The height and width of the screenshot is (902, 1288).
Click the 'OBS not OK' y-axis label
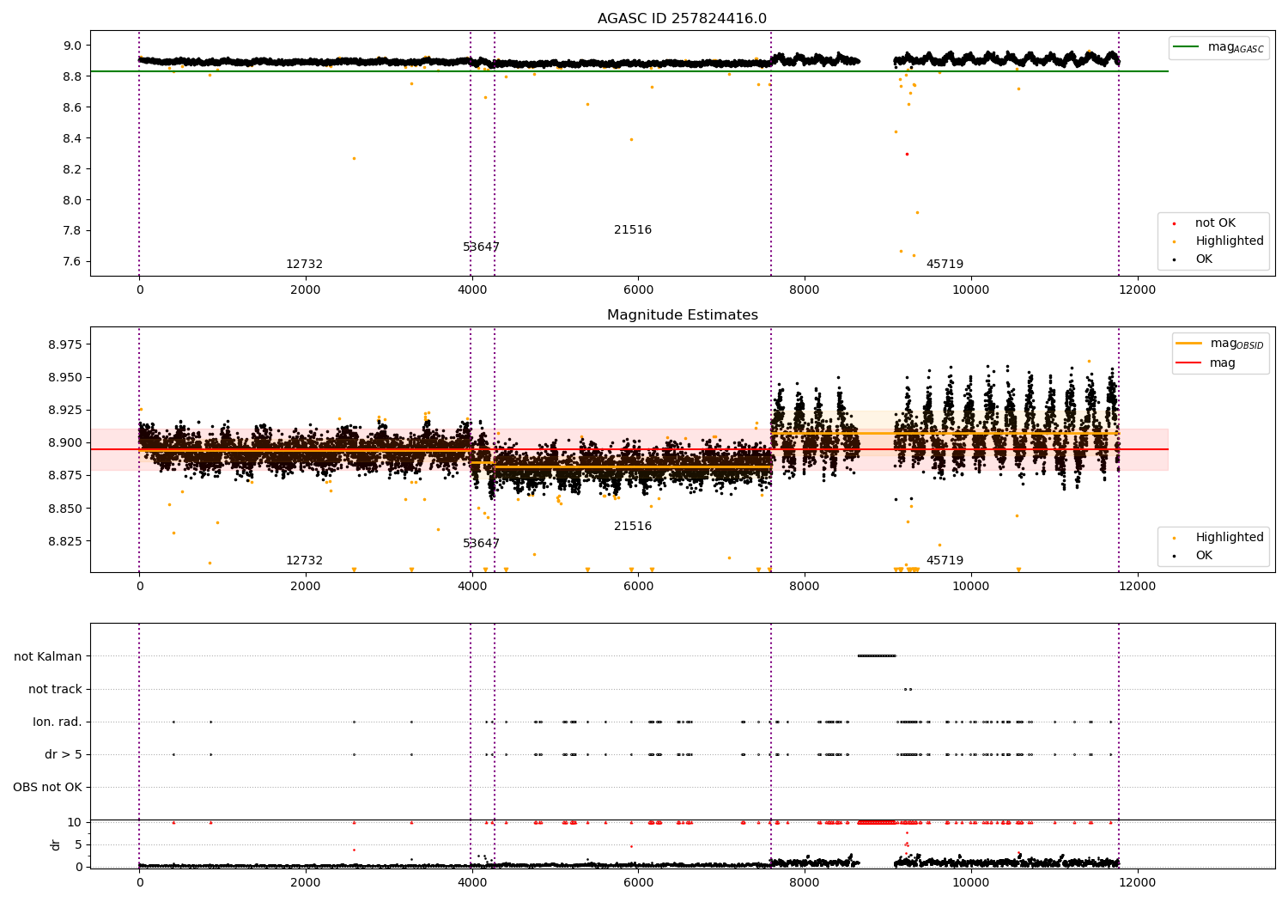[x=47, y=788]
